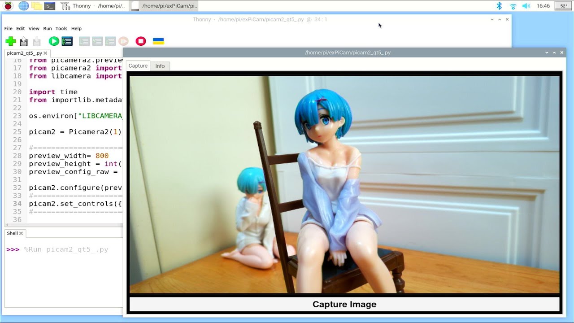Click the green plus New file icon
Viewport: 574px width, 323px height.
tap(11, 41)
